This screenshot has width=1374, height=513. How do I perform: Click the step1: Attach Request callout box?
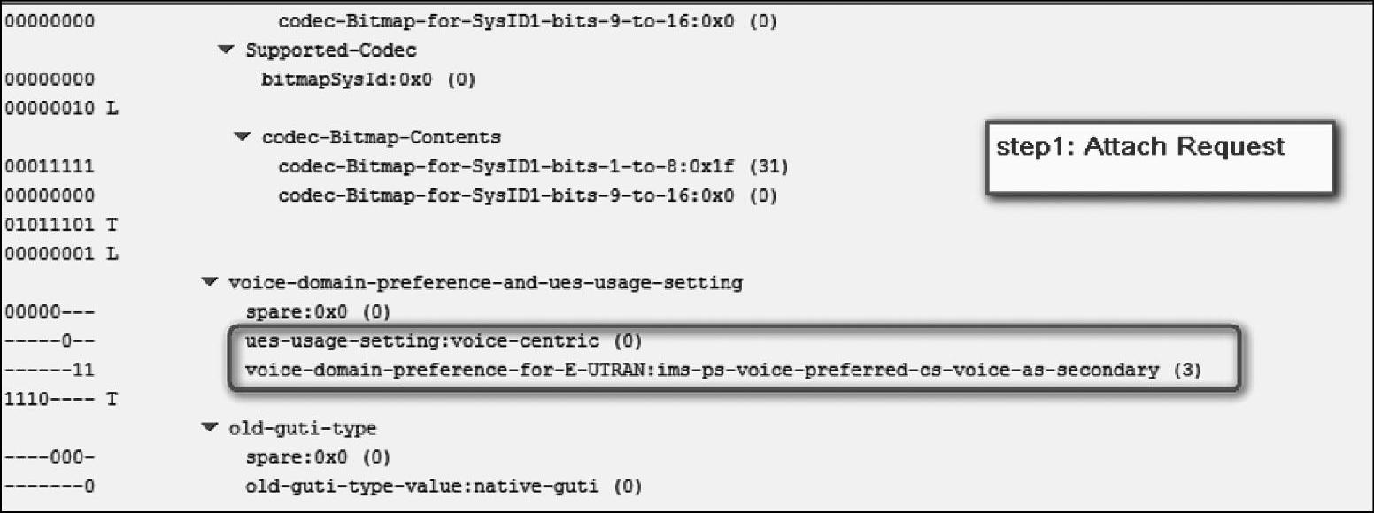coord(1160,157)
